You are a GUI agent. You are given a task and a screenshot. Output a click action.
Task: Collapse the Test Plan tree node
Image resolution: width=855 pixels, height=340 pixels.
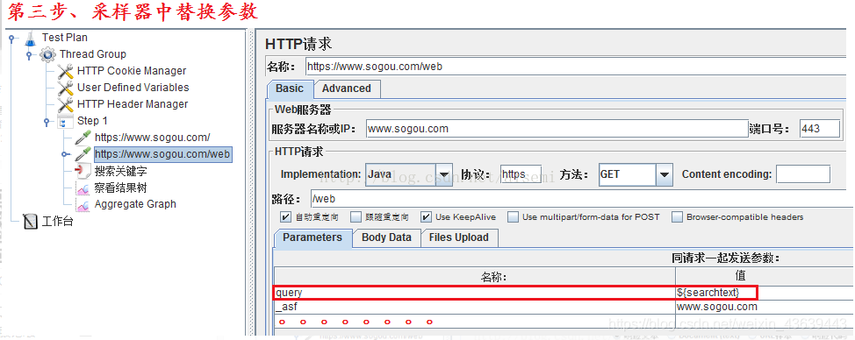[11, 38]
